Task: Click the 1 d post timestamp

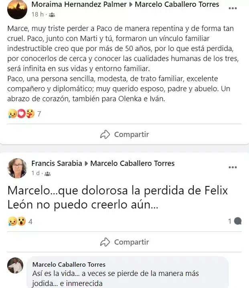Action: pyautogui.click(x=36, y=174)
